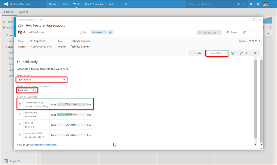Toggle full screen view of work item

click(255, 20)
